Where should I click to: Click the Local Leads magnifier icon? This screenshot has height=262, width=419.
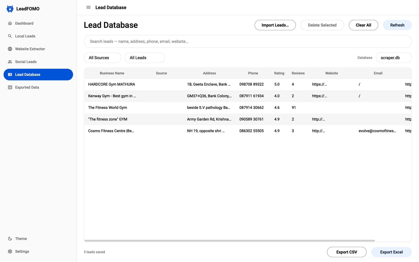click(x=10, y=36)
